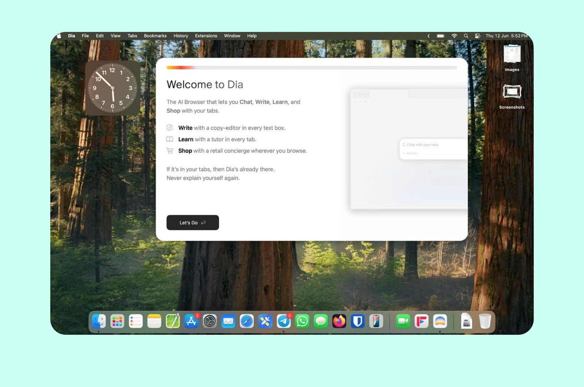
Task: Select the Shop retail concierge cart icon
Action: 170,151
